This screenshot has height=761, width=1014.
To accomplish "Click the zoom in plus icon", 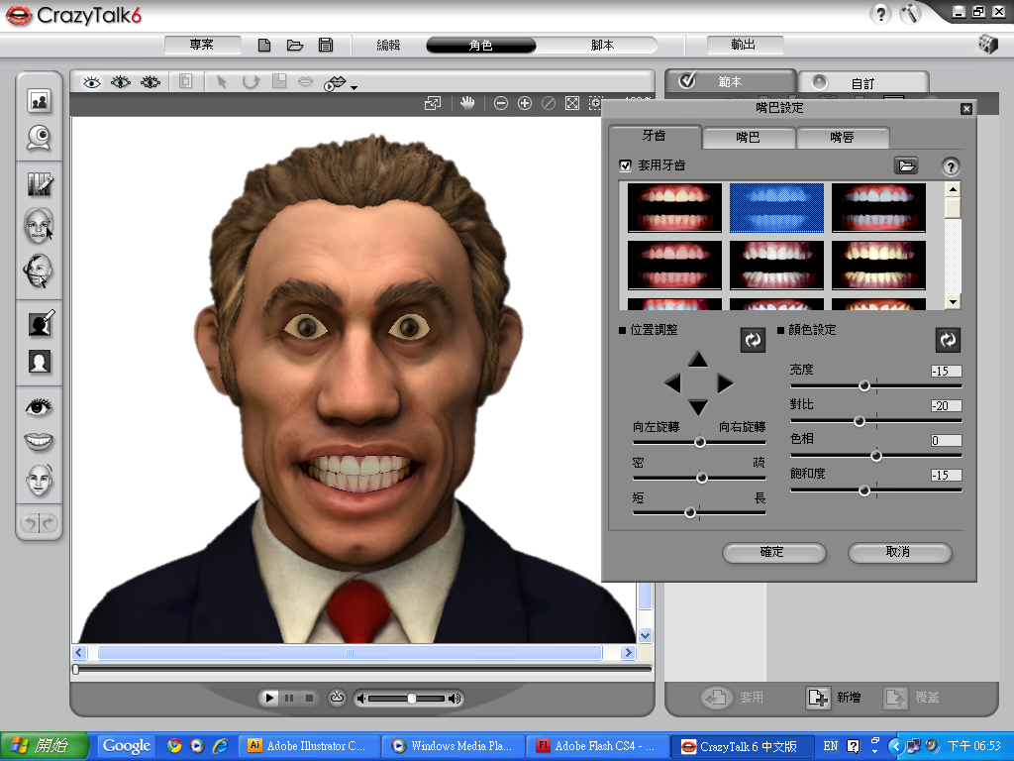I will [525, 103].
